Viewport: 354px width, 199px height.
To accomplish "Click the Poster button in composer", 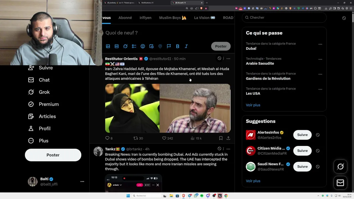I will [x=221, y=46].
